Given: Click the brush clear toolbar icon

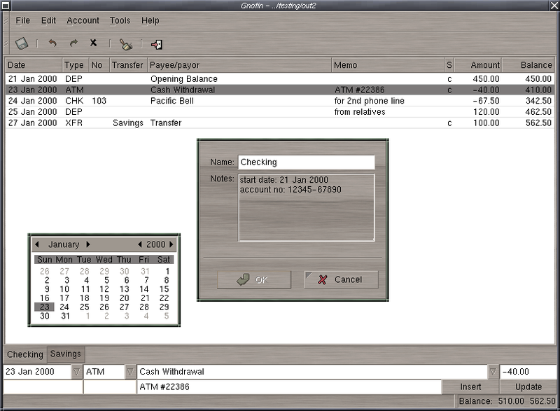Looking at the screenshot, I should [x=126, y=44].
